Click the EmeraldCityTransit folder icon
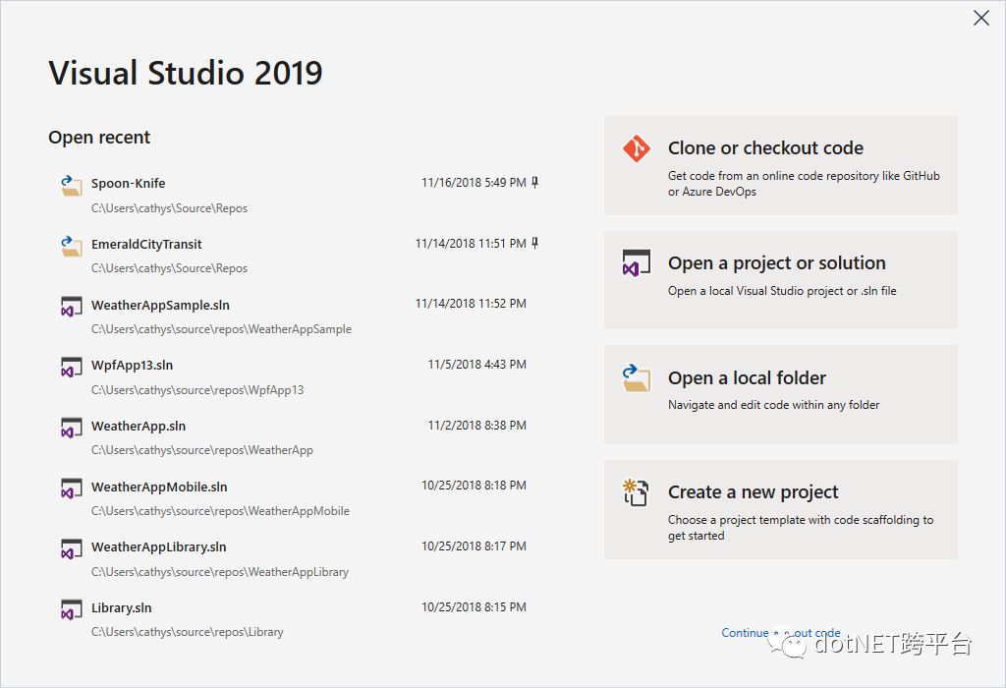 71,247
